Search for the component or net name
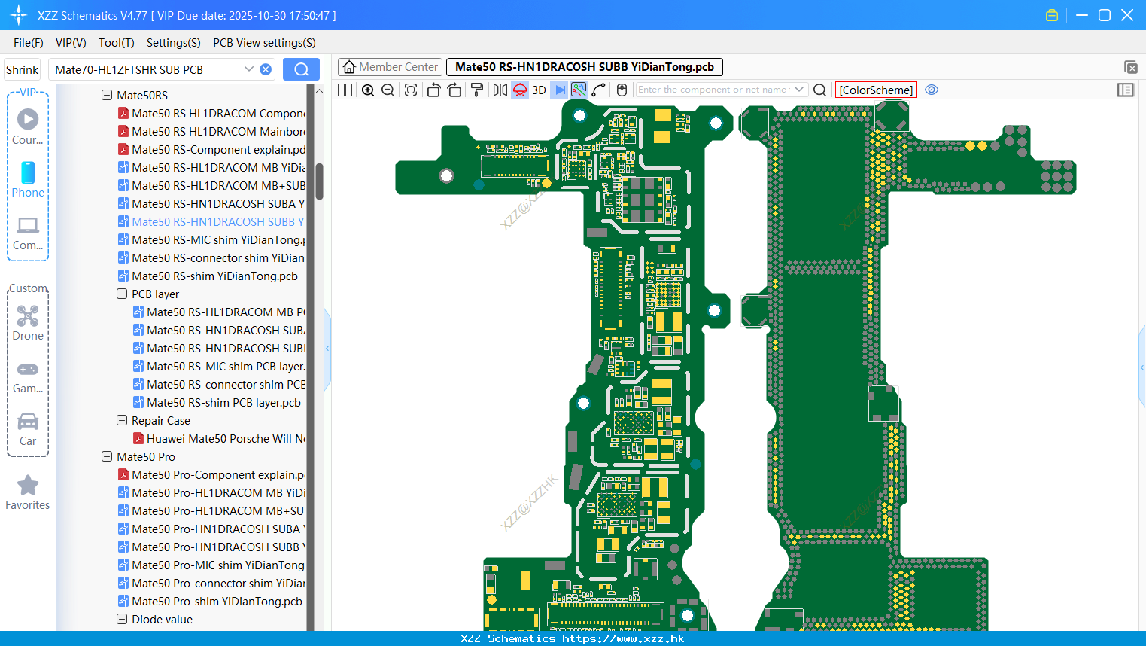This screenshot has height=646, width=1146. pos(820,90)
